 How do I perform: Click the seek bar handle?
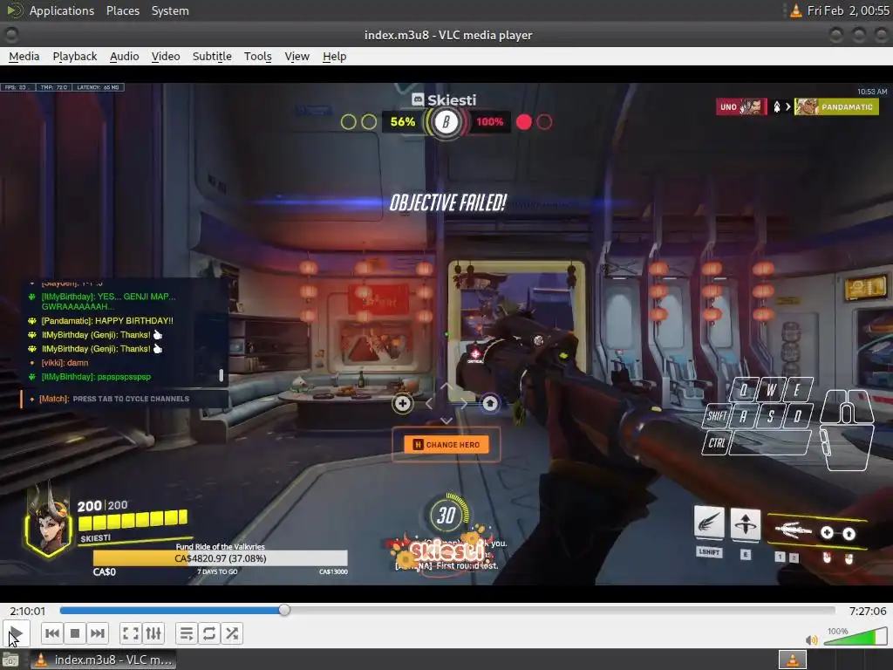[284, 610]
